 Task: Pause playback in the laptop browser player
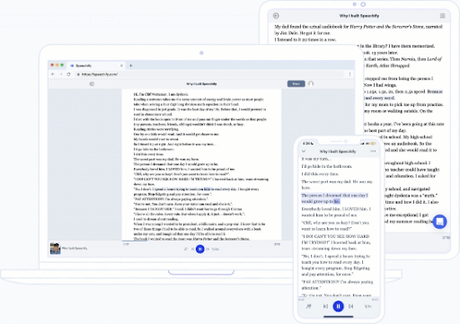pyautogui.click(x=200, y=249)
